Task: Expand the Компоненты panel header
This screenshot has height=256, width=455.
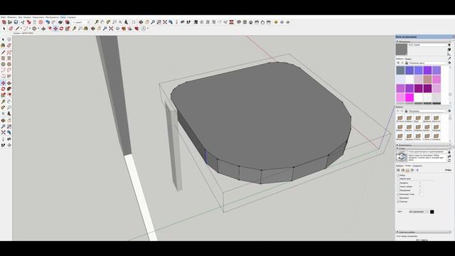Action: pos(424,145)
